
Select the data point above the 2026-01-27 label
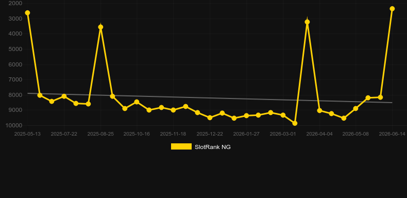246,115
